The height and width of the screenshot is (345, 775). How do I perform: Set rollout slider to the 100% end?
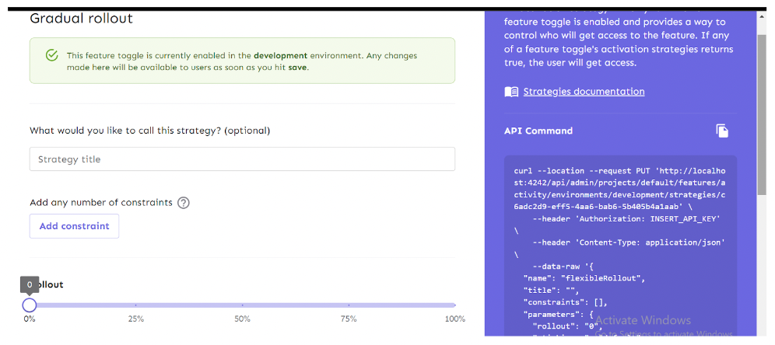pyautogui.click(x=454, y=305)
